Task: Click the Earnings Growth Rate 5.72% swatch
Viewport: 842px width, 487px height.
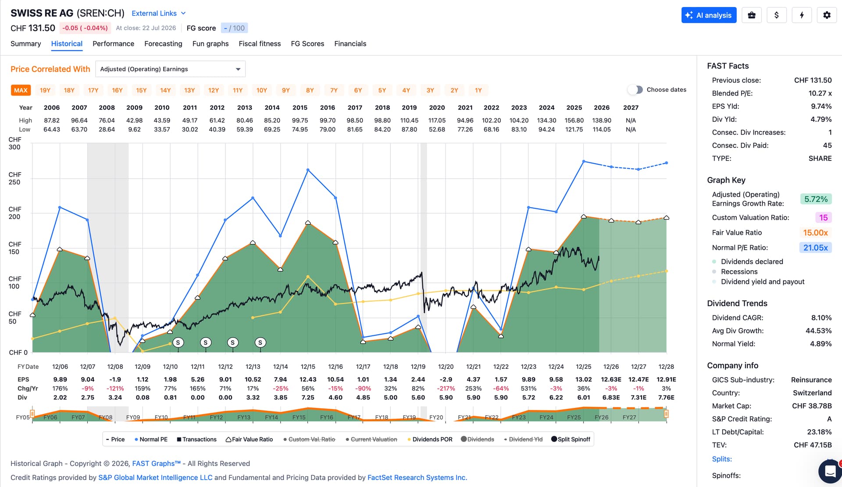Action: (816, 199)
